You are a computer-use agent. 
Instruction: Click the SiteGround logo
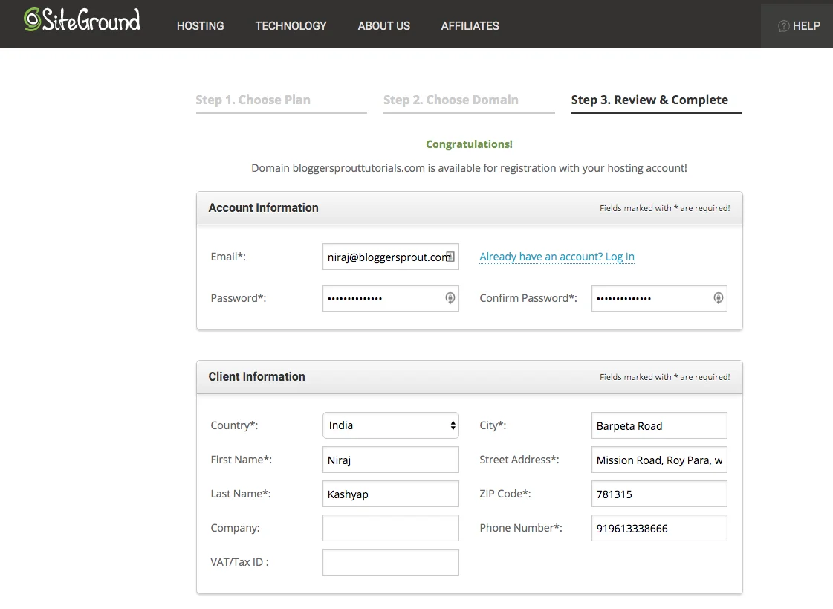click(82, 21)
